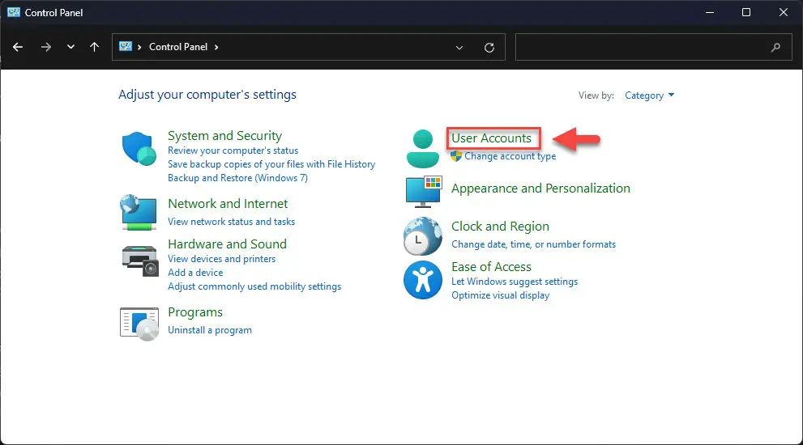Open the User Accounts category
This screenshot has height=445, width=803.
click(x=491, y=138)
